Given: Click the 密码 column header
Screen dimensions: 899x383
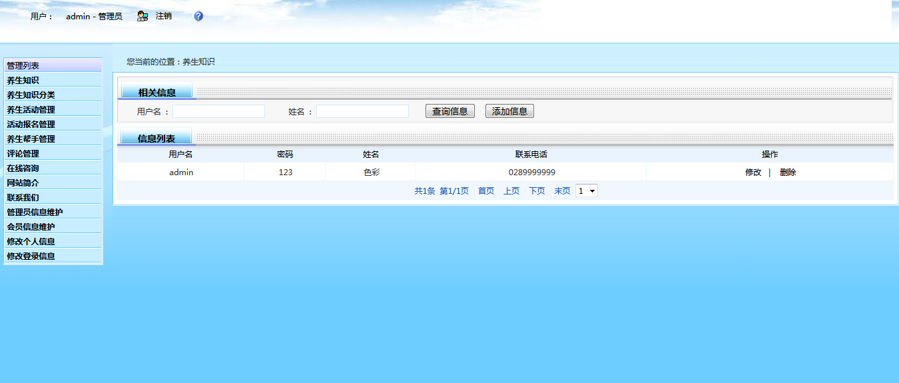Looking at the screenshot, I should pos(285,154).
